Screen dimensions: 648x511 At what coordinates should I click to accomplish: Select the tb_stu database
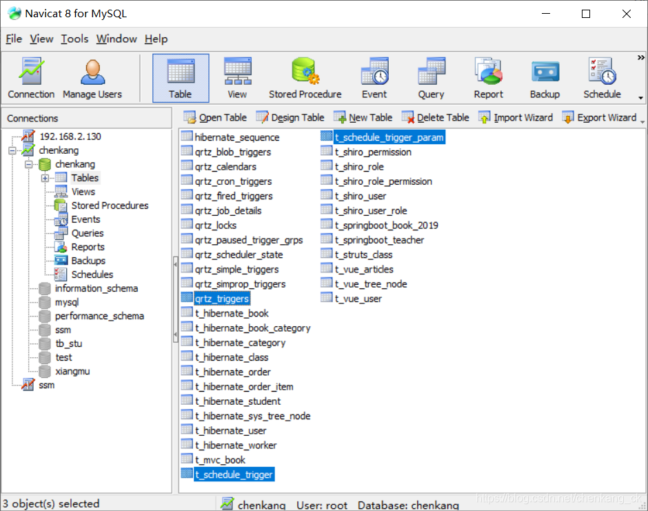69,344
